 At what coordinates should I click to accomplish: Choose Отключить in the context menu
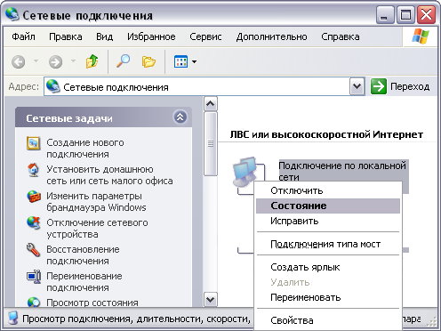pos(328,190)
